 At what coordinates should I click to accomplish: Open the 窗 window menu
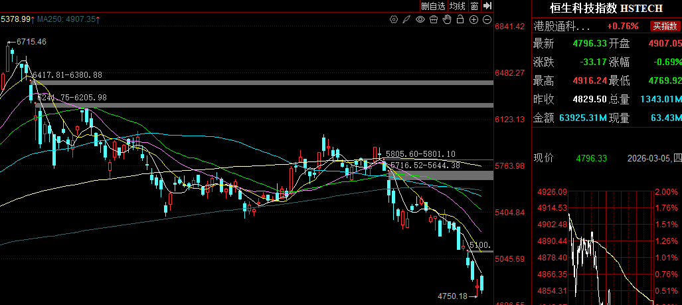coord(474,6)
